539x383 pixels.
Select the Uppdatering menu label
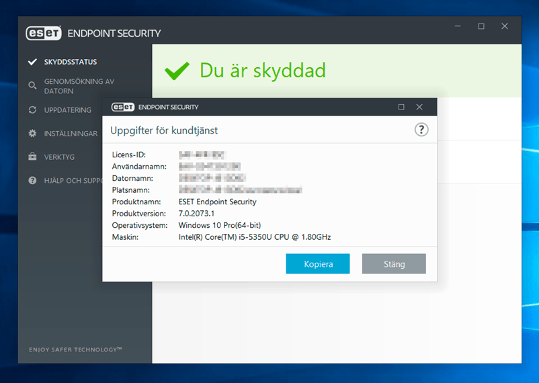[67, 110]
